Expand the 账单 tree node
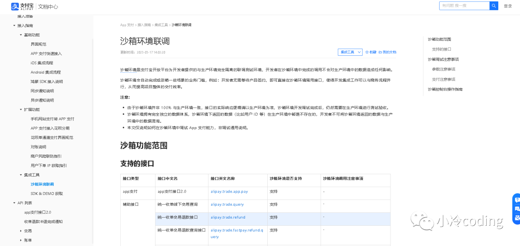Viewport: 520px width, 246px height. 21,240
